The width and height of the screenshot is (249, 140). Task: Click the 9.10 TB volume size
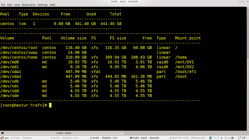pyautogui.click(x=78, y=67)
